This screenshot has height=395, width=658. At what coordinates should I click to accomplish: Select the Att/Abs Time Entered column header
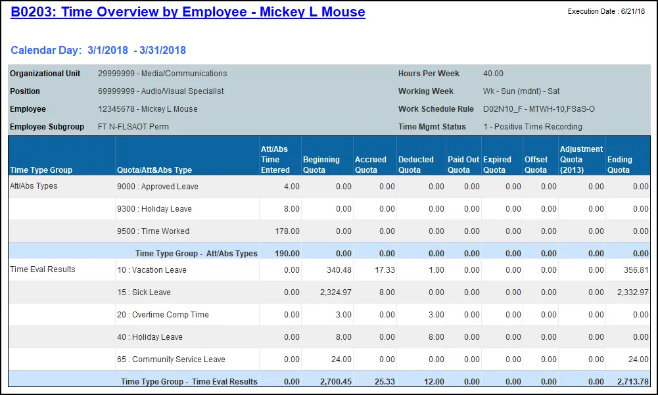coord(275,160)
